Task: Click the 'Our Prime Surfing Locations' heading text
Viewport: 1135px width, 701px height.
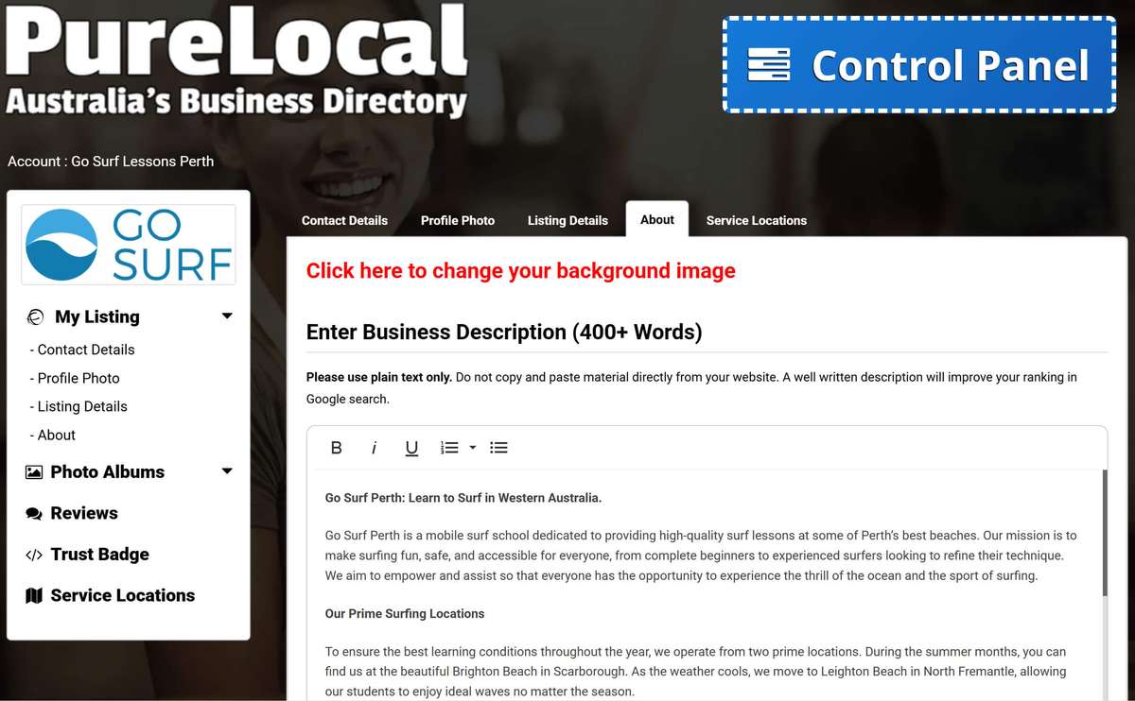Action: click(405, 613)
